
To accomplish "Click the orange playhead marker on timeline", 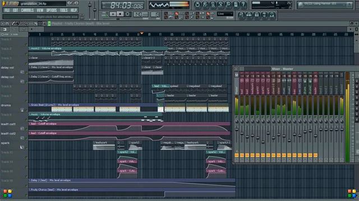I will click(x=142, y=33).
